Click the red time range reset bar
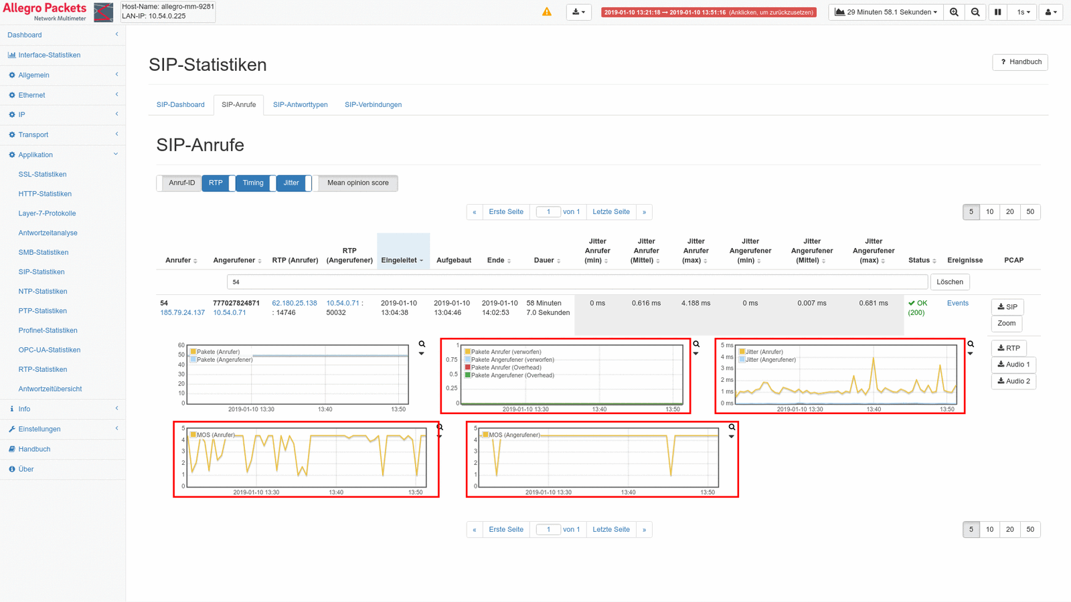This screenshot has height=602, width=1071. point(708,12)
